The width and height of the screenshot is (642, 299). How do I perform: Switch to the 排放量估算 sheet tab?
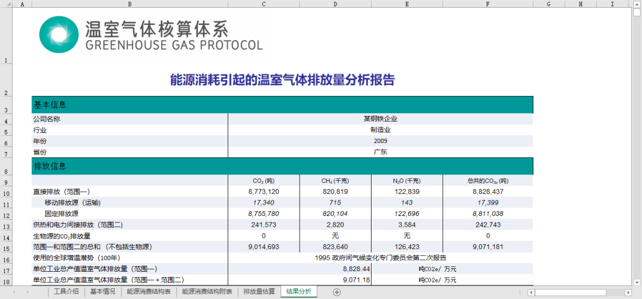tap(259, 292)
